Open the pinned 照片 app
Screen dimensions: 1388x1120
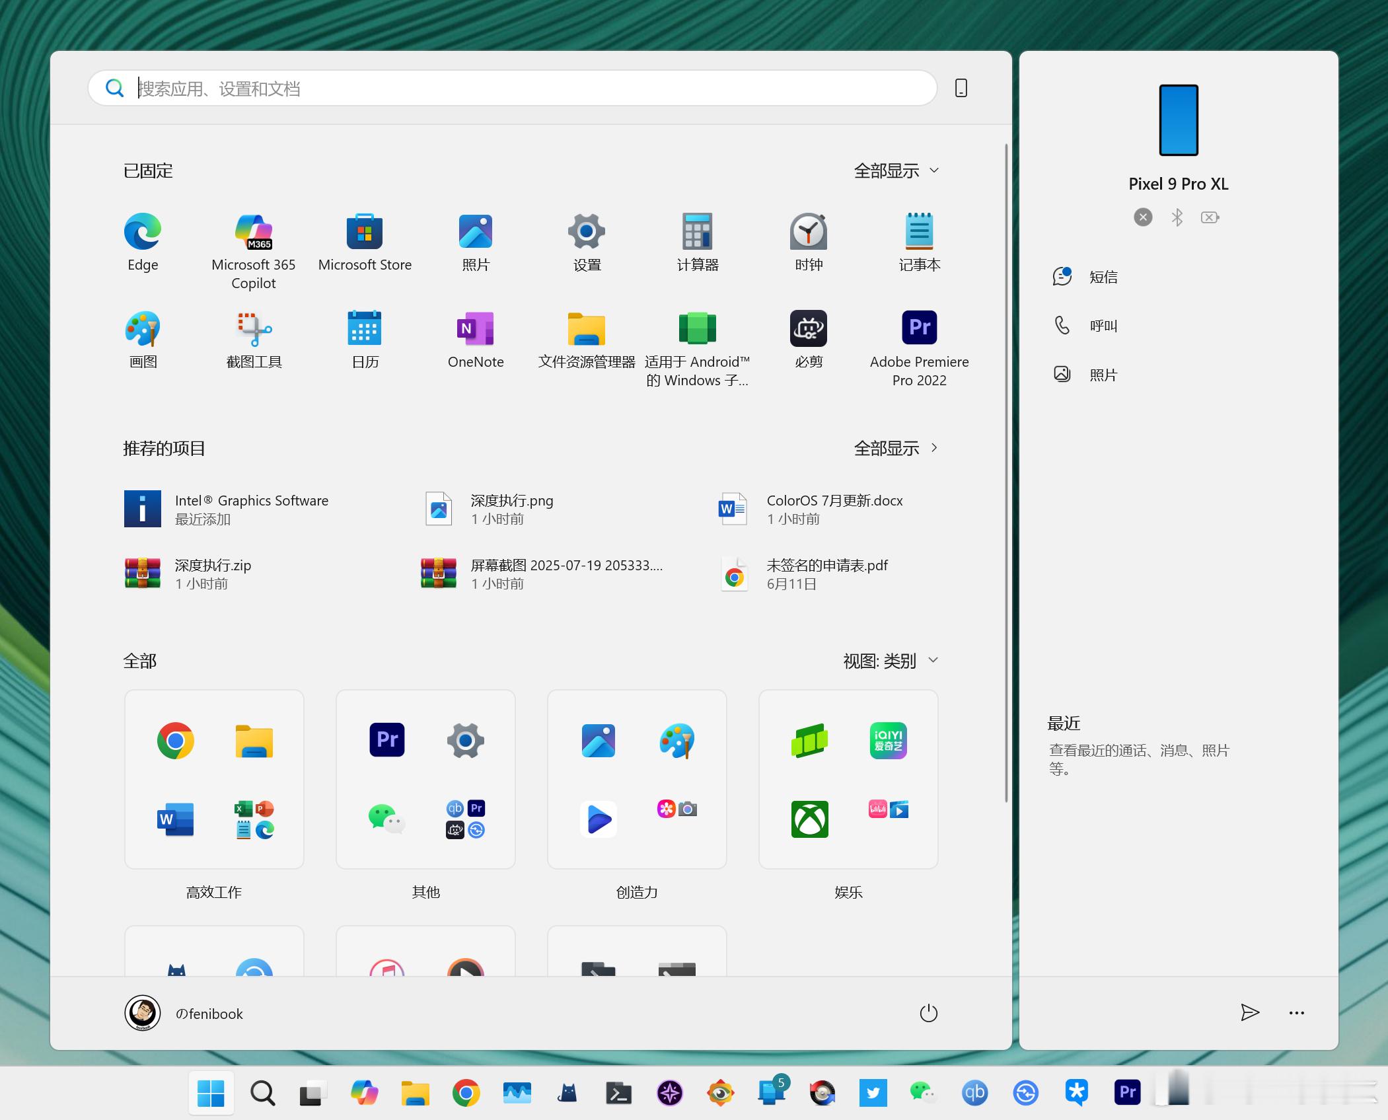[476, 243]
